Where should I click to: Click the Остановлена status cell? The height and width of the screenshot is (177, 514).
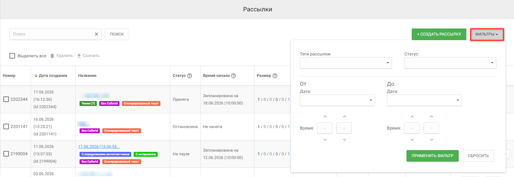185,127
